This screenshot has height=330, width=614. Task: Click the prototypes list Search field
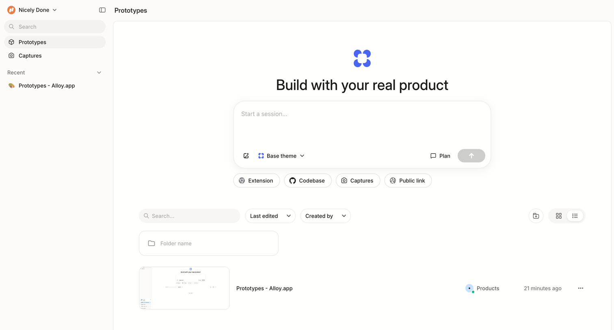pyautogui.click(x=190, y=216)
